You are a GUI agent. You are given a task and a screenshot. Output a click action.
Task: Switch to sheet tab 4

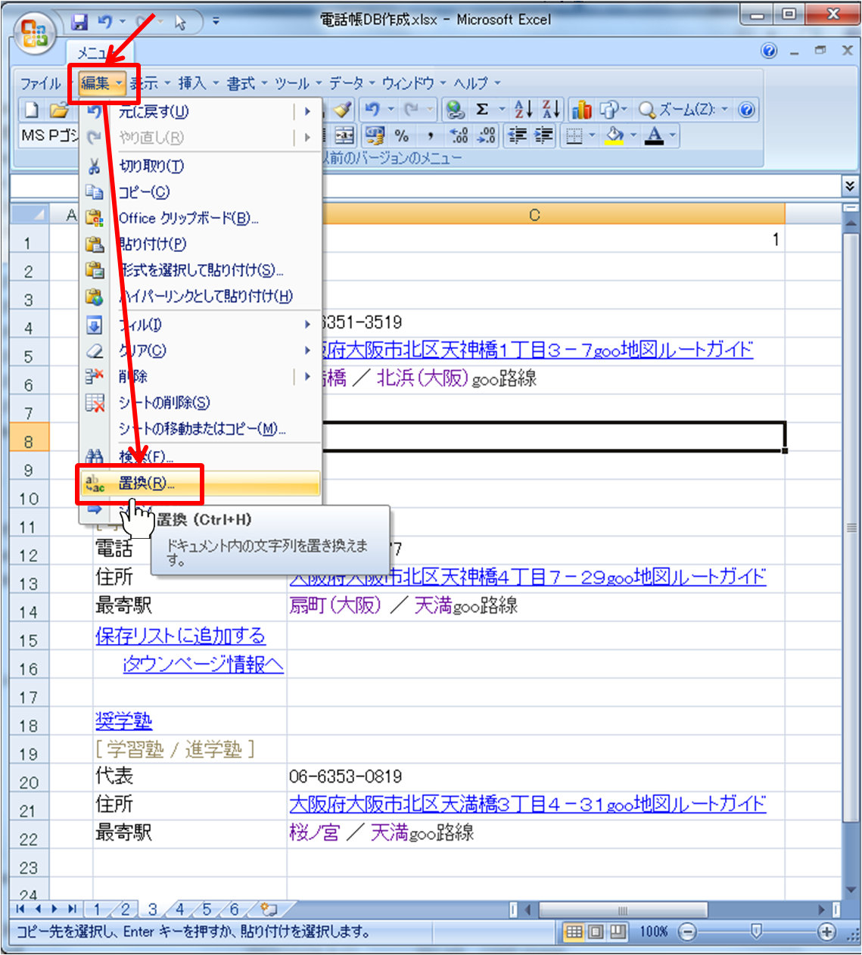click(179, 909)
